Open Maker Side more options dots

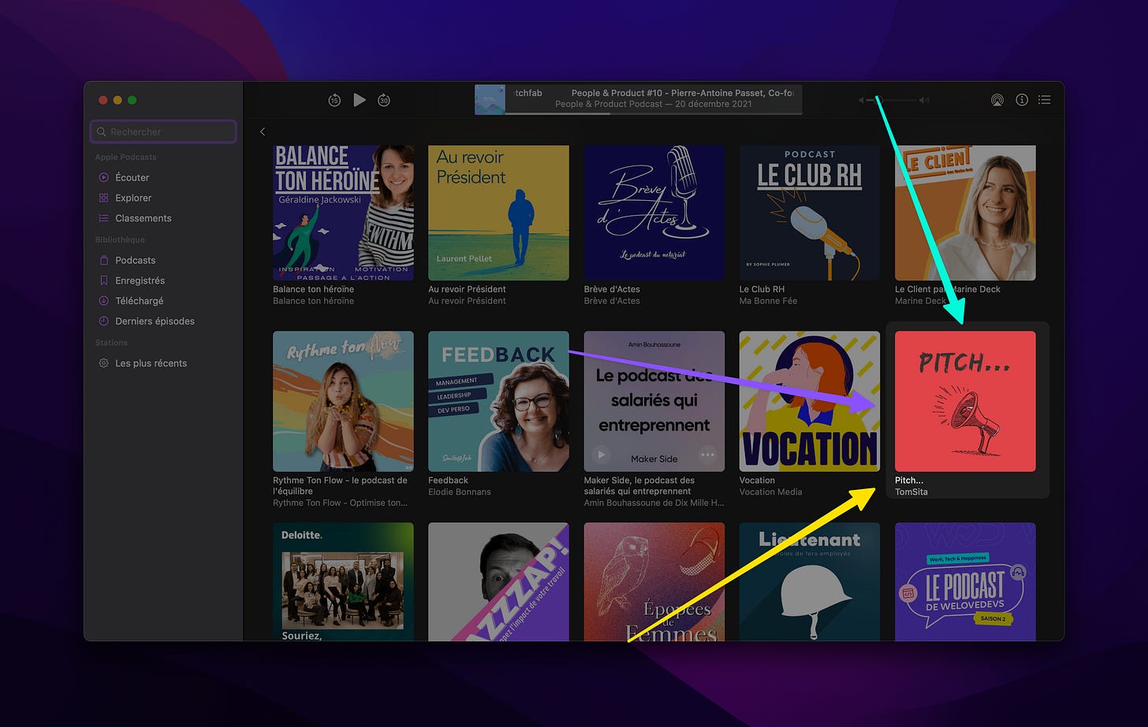point(707,454)
